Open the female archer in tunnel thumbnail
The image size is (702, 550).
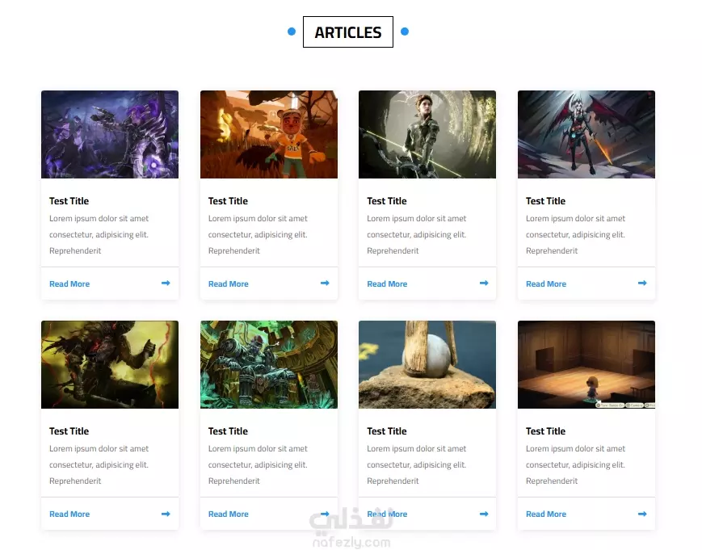427,134
